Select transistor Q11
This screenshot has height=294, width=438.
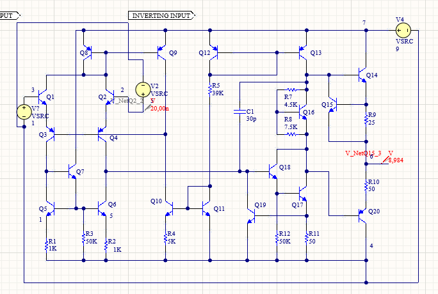click(x=206, y=208)
